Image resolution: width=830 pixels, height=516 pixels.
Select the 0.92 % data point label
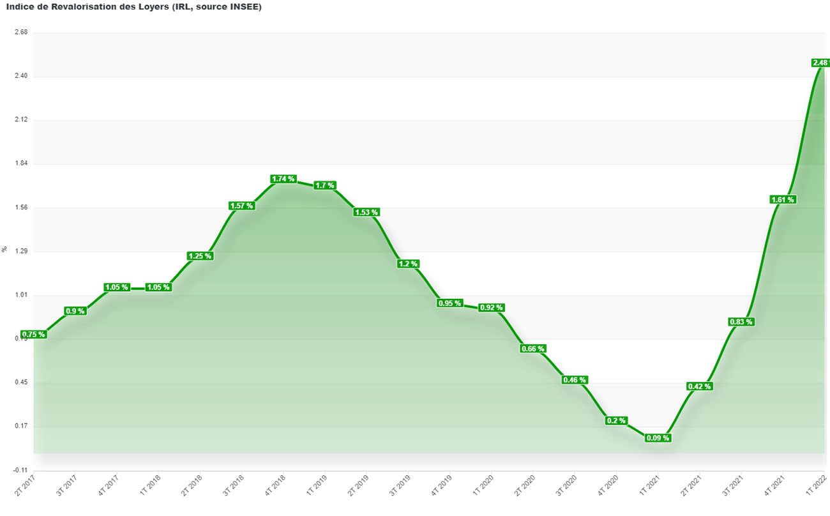pyautogui.click(x=491, y=308)
